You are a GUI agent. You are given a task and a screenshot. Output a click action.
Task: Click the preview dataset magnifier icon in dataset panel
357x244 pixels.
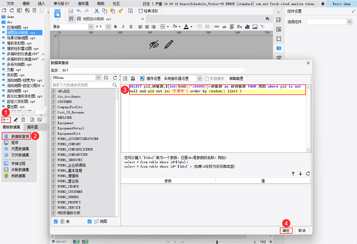coord(32,120)
